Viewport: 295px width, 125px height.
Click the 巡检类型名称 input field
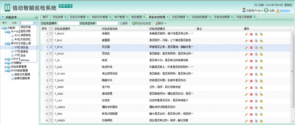click(x=107, y=23)
